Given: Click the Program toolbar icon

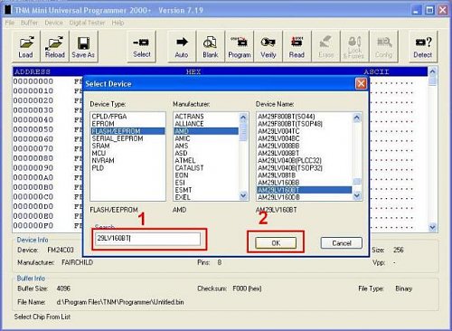Looking at the screenshot, I should (x=240, y=47).
